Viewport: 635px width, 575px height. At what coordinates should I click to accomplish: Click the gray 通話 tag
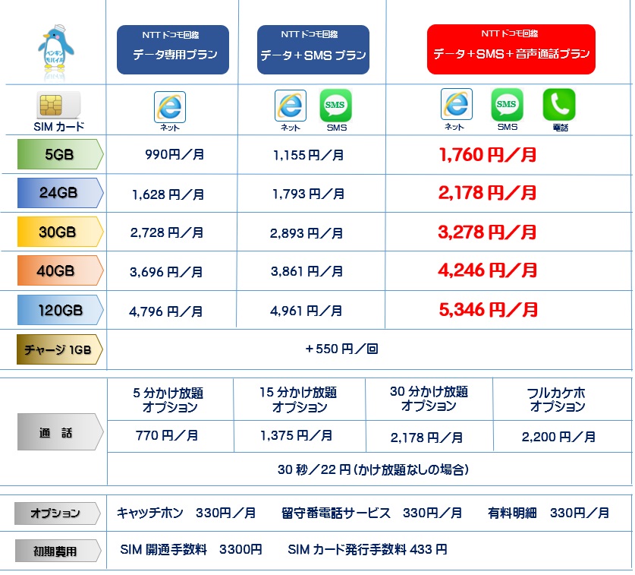(x=61, y=432)
